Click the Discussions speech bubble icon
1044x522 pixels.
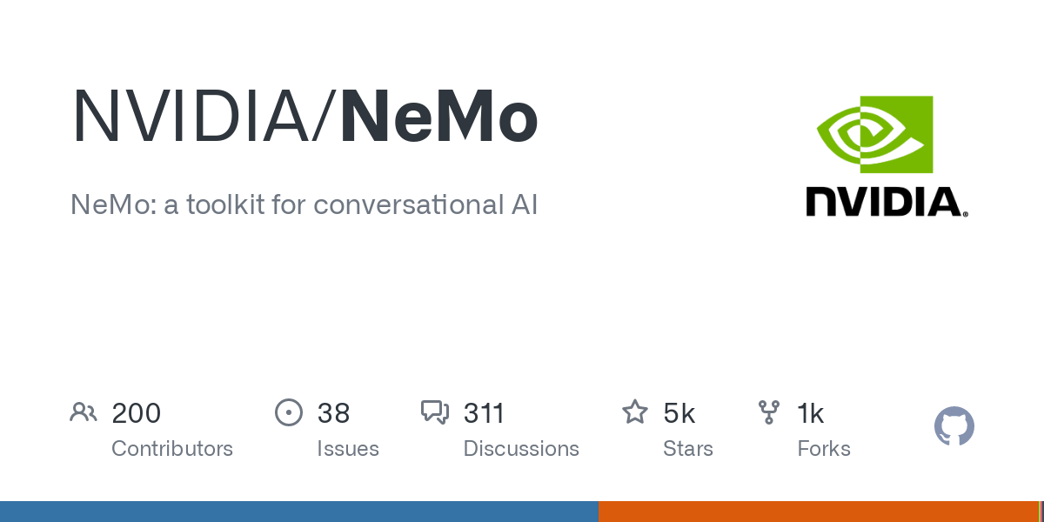pyautogui.click(x=435, y=412)
